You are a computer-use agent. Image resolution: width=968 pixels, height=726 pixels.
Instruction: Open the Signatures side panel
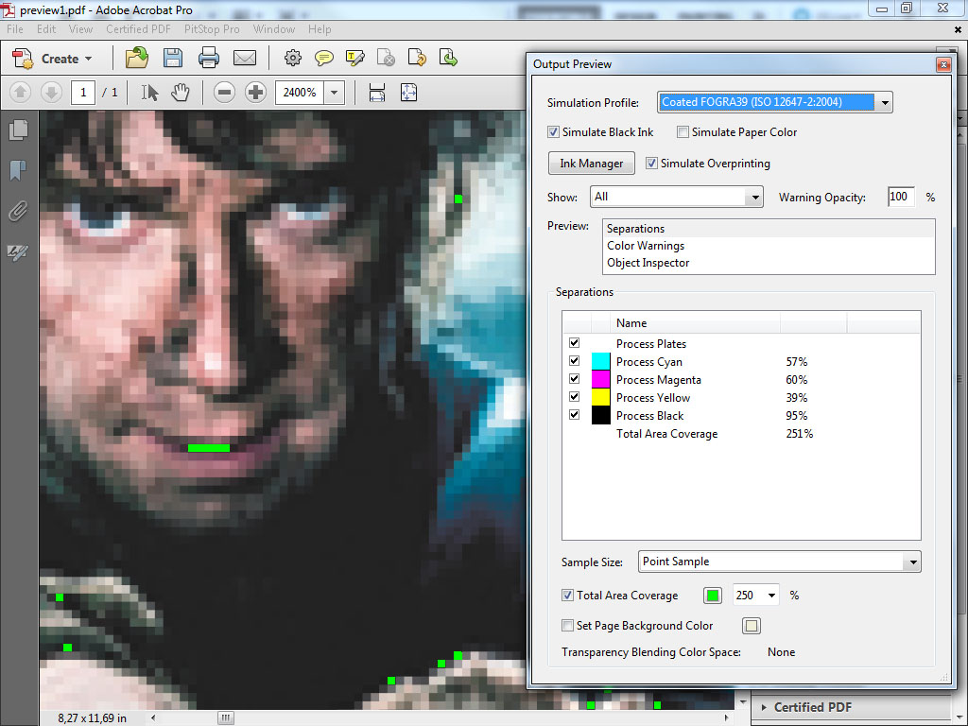pyautogui.click(x=17, y=251)
